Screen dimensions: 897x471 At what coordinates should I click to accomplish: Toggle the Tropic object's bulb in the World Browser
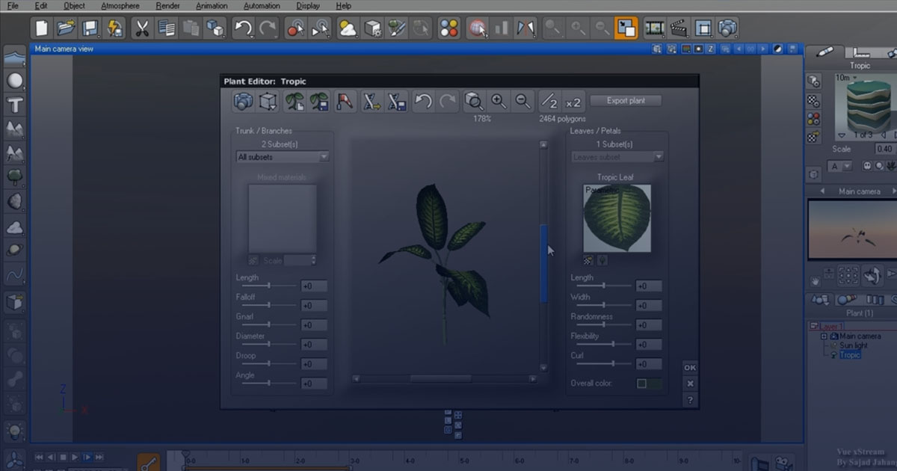833,354
